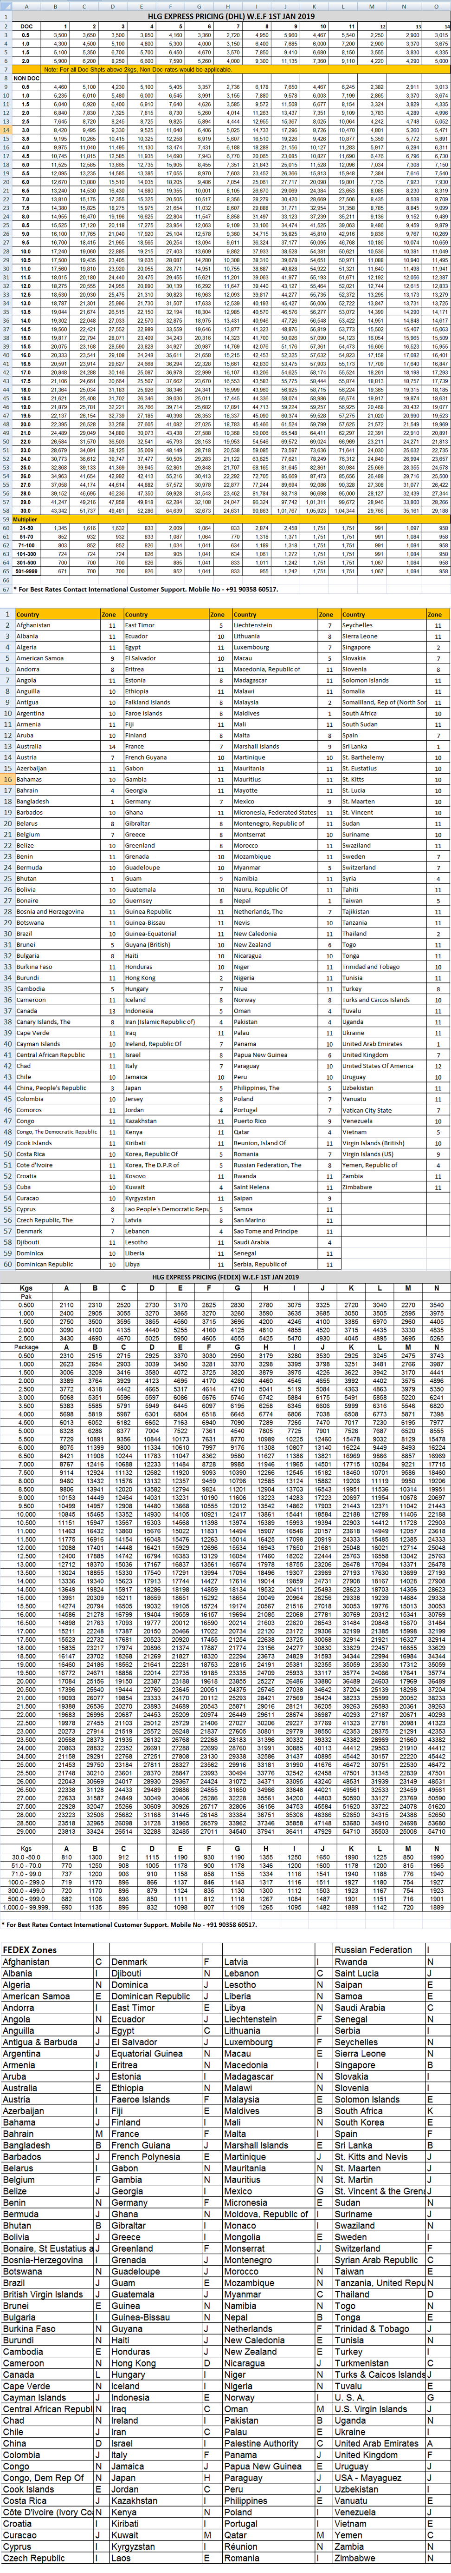Select Congo, The Democratic Republic cell
Screen dimensions: 451x2573
pos(58,1132)
